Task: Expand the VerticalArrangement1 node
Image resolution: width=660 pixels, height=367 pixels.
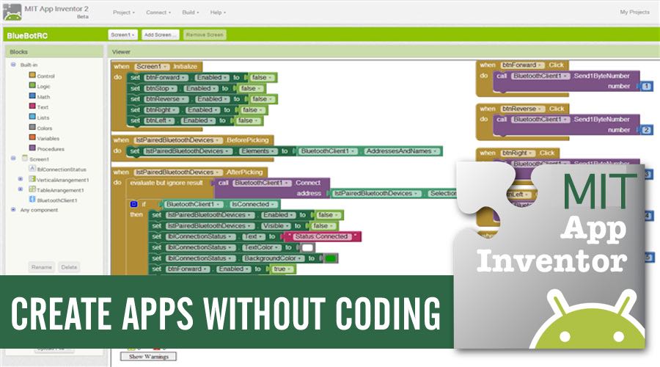Action: click(21, 179)
